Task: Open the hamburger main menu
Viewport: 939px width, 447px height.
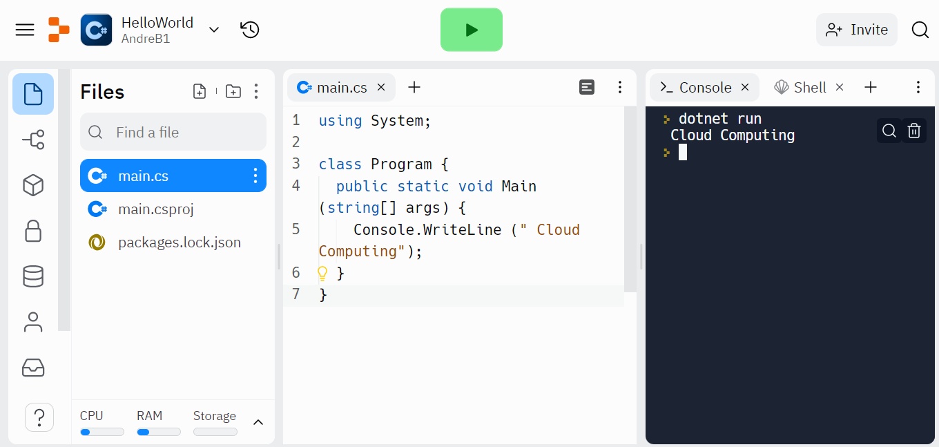Action: [25, 30]
